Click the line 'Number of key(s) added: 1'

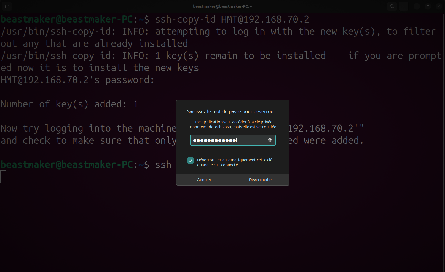[x=69, y=104]
